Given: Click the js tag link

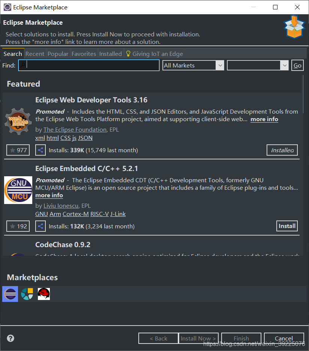Looking at the screenshot, I should [74, 138].
